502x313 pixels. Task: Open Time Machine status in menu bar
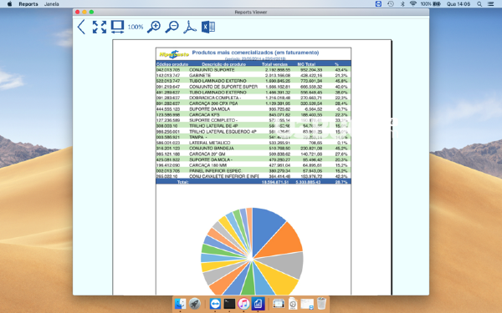tap(391, 4)
